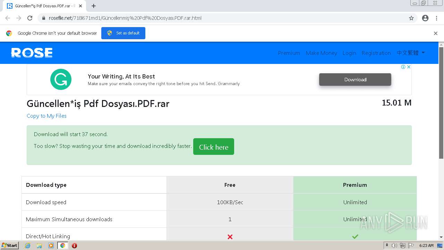Image resolution: width=444 pixels, height=250 pixels.
Task: Open the Windows Start menu
Action: 10,245
